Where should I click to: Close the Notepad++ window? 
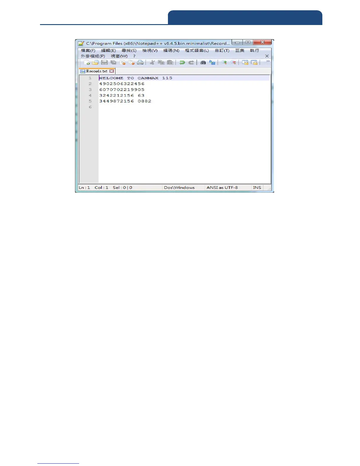262,42
